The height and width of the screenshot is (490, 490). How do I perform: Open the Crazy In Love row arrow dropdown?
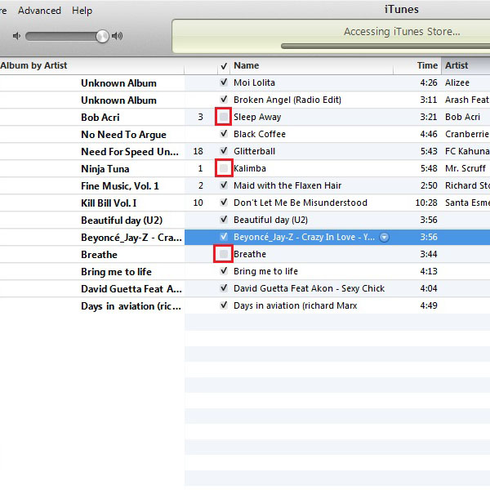point(384,237)
